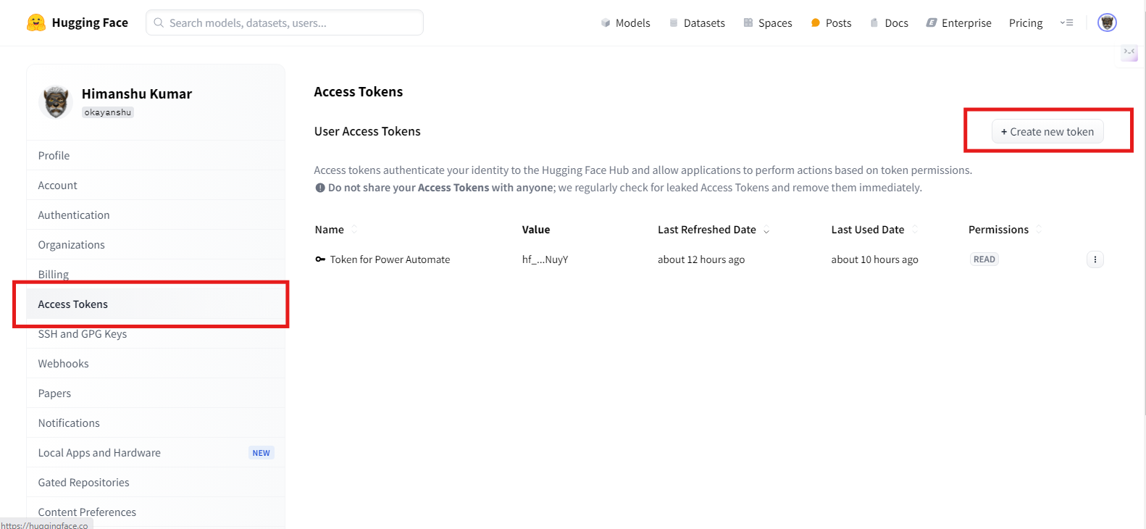Image resolution: width=1146 pixels, height=529 pixels.
Task: Go to Datasets in the top navbar
Action: tap(697, 23)
